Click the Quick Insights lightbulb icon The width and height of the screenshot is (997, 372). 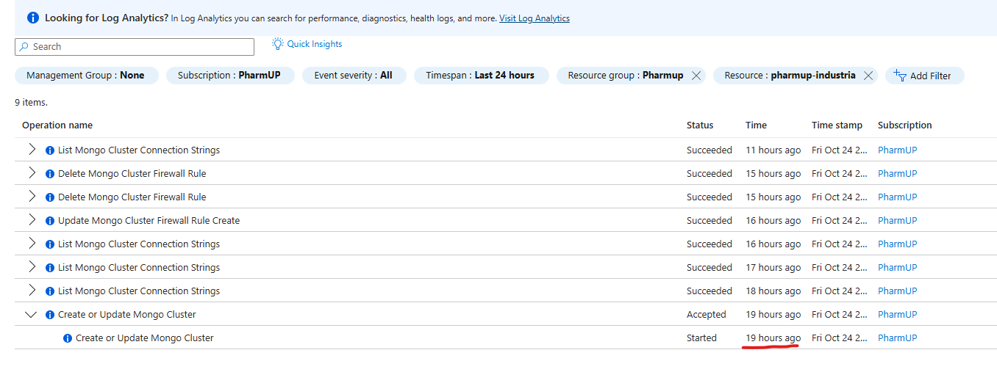277,44
